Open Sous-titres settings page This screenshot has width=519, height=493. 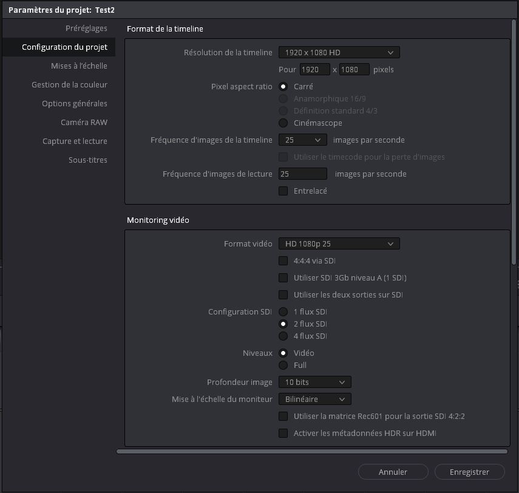tap(87, 160)
